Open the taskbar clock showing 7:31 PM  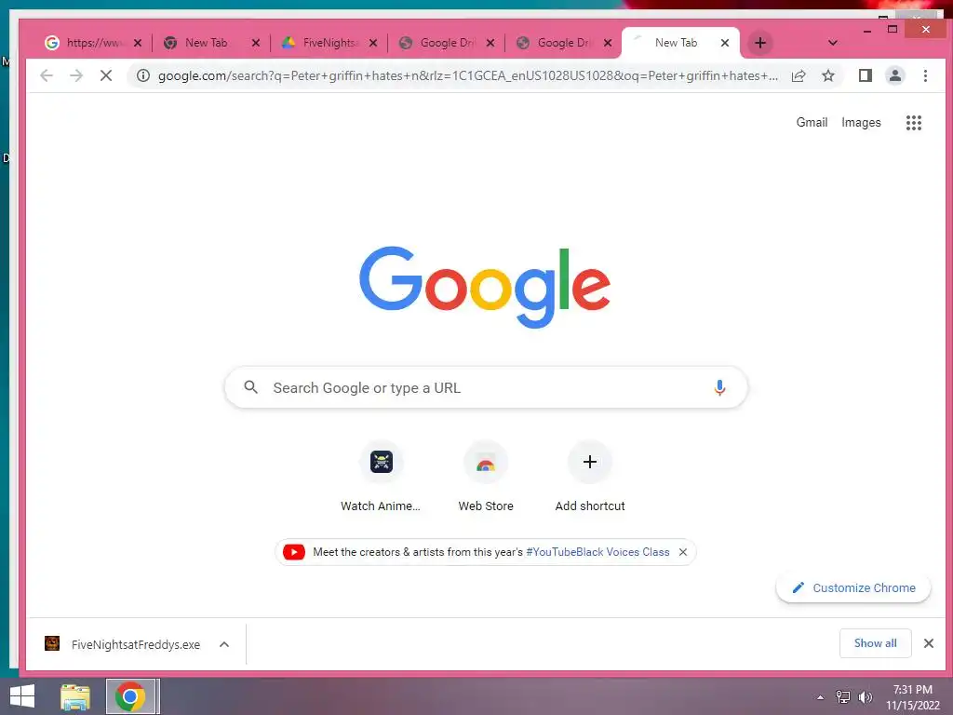[x=912, y=697]
